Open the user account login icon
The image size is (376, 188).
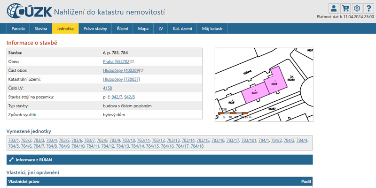click(334, 8)
